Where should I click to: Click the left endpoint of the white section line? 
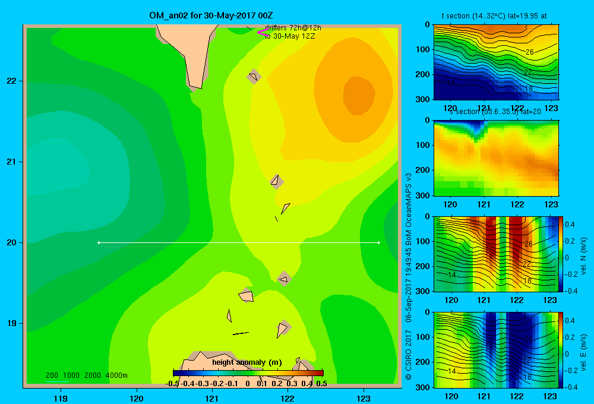coord(99,242)
